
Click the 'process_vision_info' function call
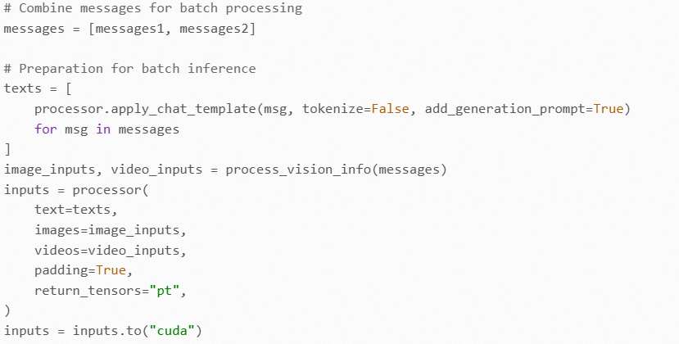[298, 170]
